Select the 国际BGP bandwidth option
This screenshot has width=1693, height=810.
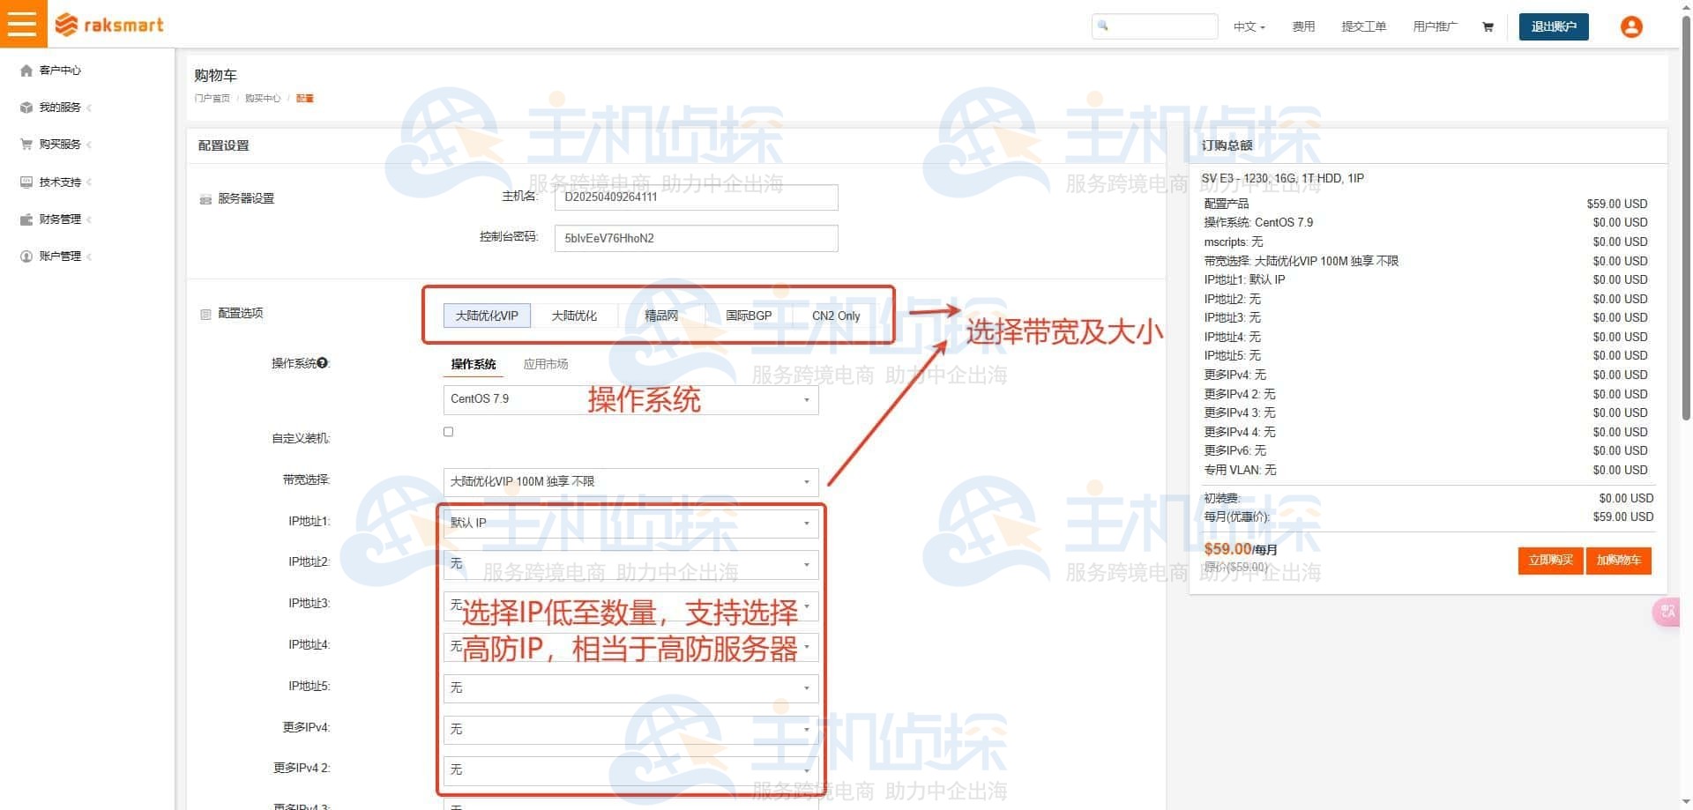click(749, 315)
